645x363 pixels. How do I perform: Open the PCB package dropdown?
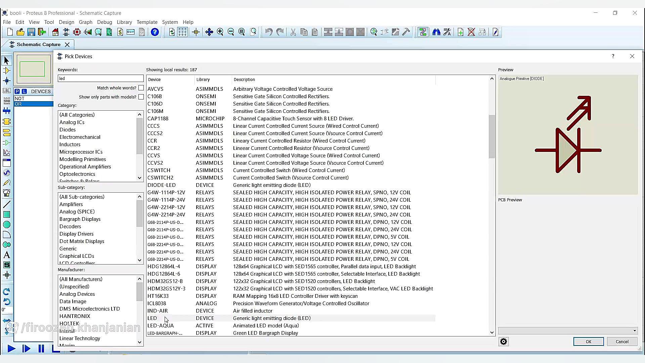point(568,331)
